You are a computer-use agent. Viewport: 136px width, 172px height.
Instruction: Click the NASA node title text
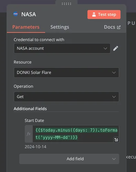(29, 15)
